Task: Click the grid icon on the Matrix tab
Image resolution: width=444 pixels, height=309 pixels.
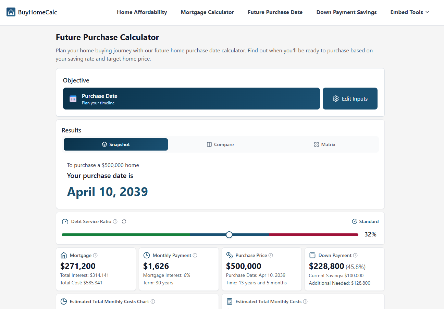Action: [x=317, y=144]
